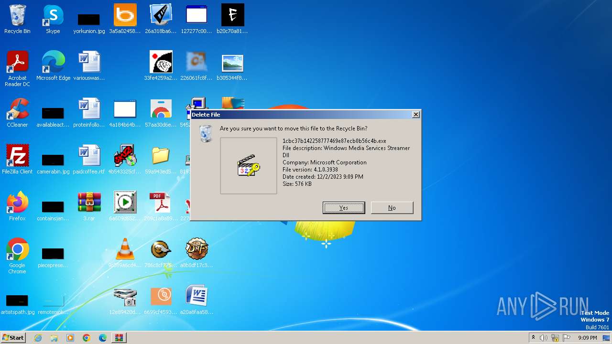612x344 pixels.
Task: Select Google Chrome desktop shortcut
Action: pos(17,256)
